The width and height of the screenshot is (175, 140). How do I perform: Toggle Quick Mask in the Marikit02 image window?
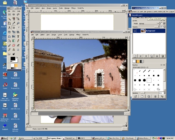tap(27, 126)
